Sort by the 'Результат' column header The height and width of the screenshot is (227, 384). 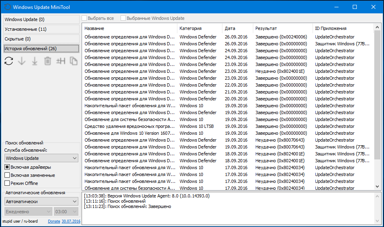(283, 28)
